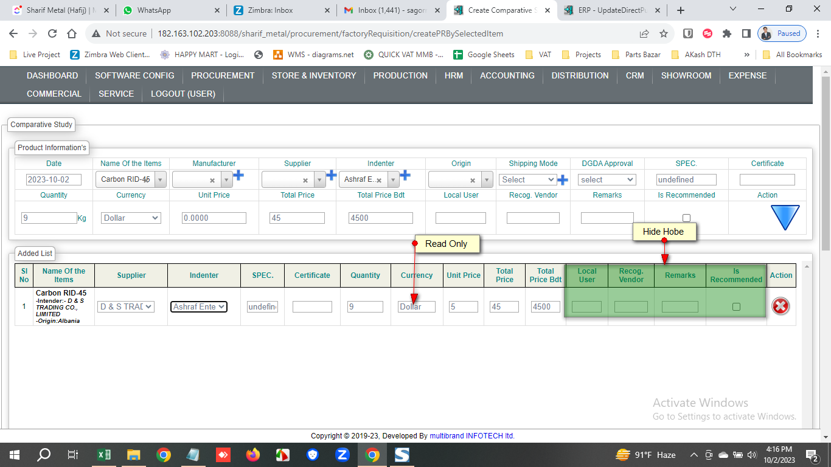This screenshot has height=467, width=831.
Task: Open the DGDA Approval select dropdown
Action: click(607, 180)
